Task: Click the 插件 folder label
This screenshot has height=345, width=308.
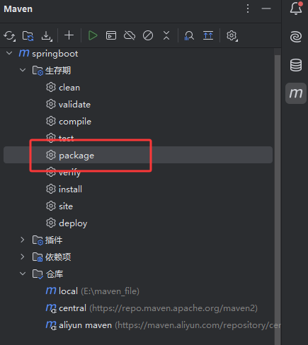Action: pyautogui.click(x=54, y=240)
